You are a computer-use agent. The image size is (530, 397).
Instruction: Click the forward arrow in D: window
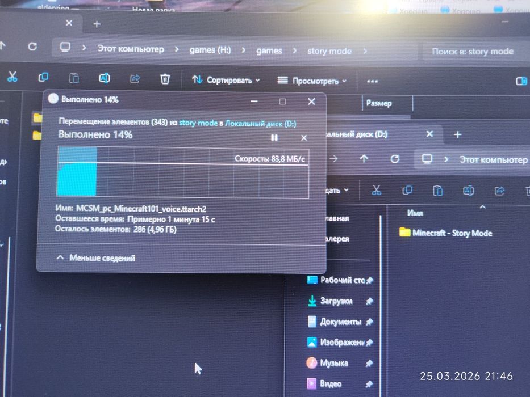click(x=333, y=158)
